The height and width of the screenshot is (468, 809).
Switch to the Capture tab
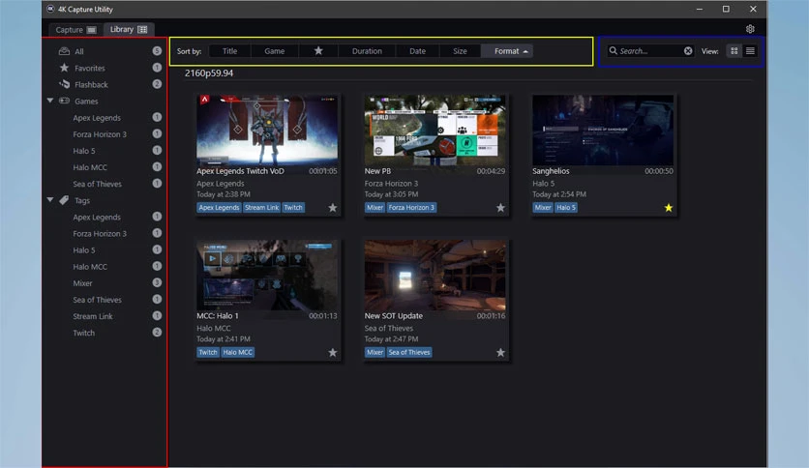(75, 29)
